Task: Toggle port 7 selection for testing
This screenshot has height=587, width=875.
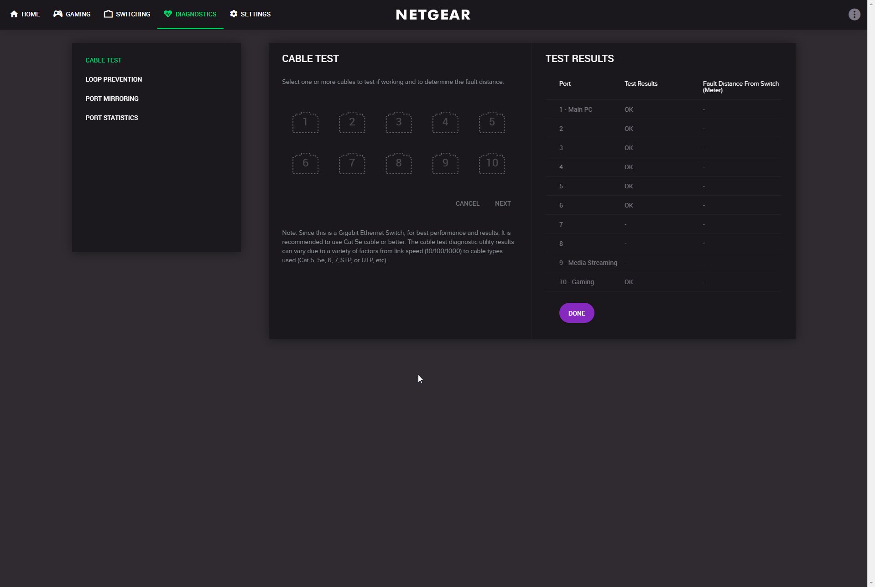Action: [x=352, y=163]
